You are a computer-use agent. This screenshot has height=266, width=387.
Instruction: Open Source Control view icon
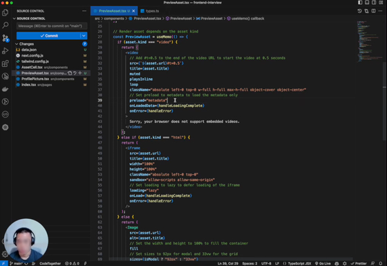6,38
